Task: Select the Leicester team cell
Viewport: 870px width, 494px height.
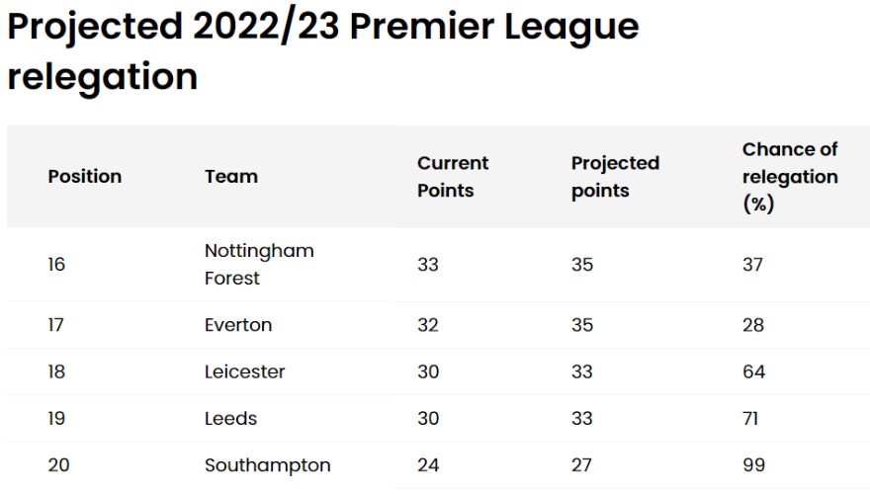Action: pos(245,371)
